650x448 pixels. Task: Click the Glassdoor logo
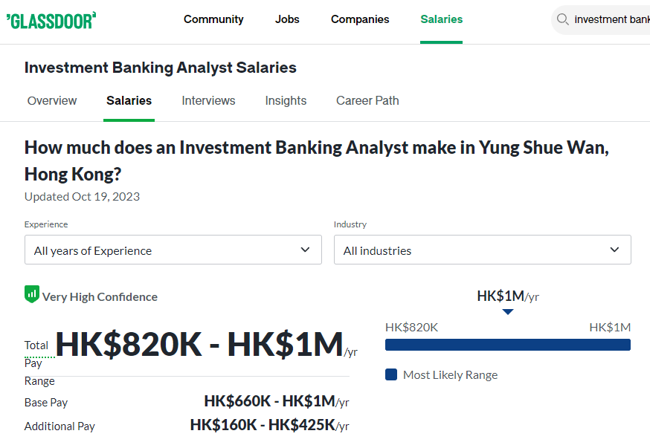[x=51, y=21]
